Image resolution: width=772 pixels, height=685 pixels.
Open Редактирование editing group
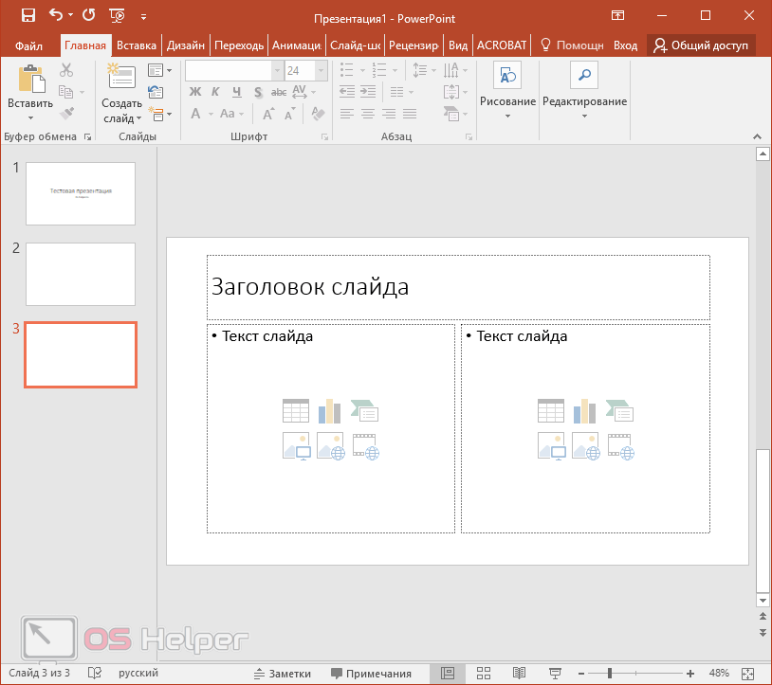click(584, 92)
